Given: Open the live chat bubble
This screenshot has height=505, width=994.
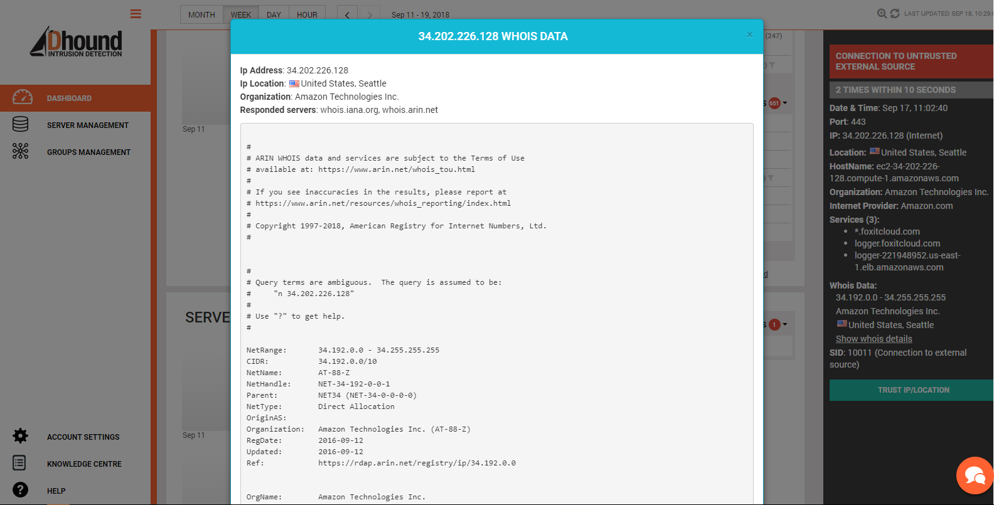Looking at the screenshot, I should tap(975, 476).
